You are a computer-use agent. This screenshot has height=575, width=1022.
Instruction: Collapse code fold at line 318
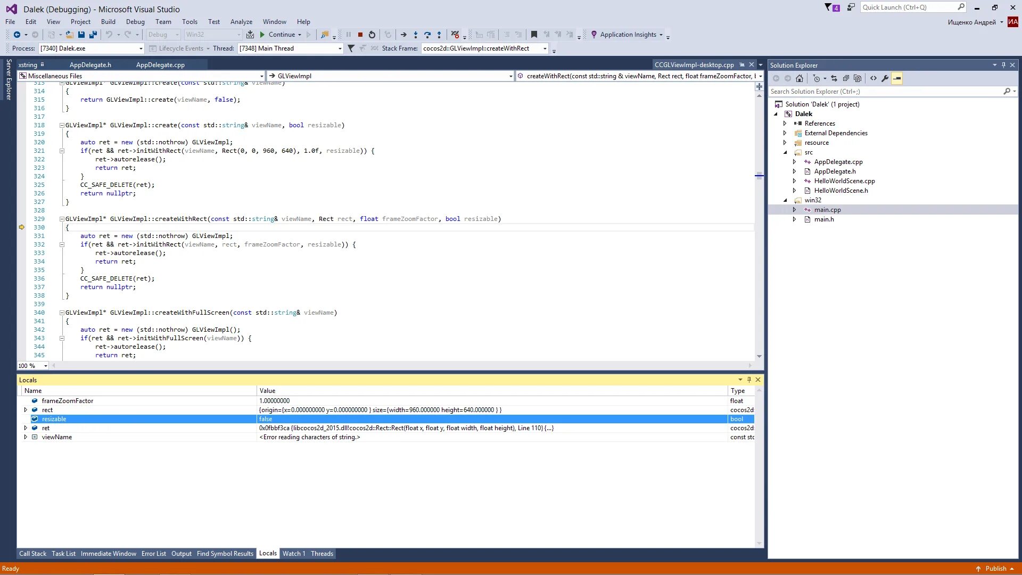(x=62, y=126)
